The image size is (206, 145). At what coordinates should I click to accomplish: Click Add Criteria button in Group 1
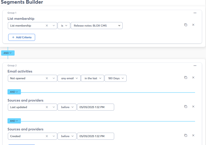22,37
